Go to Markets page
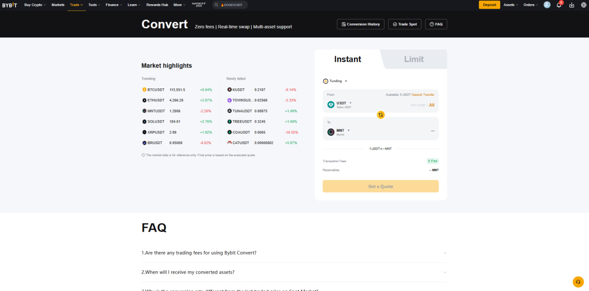Screen dimensions: 589x291 pyautogui.click(x=58, y=5)
